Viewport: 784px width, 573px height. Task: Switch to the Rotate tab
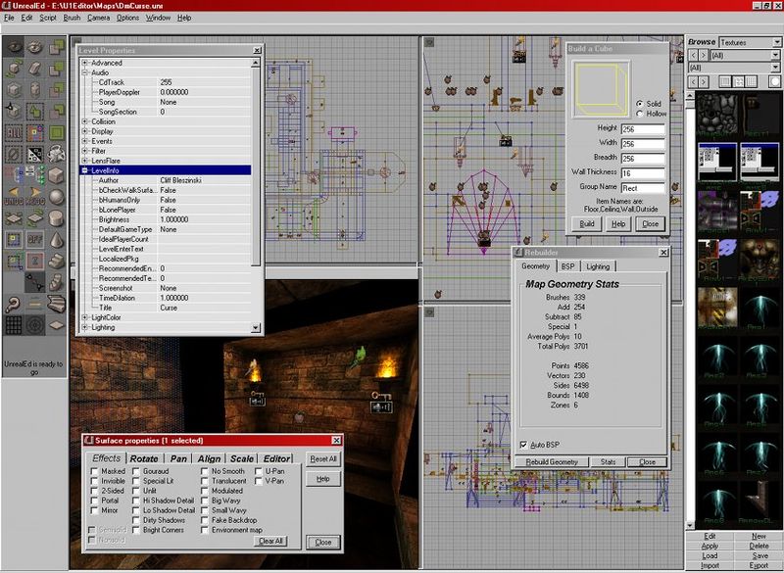pos(144,458)
